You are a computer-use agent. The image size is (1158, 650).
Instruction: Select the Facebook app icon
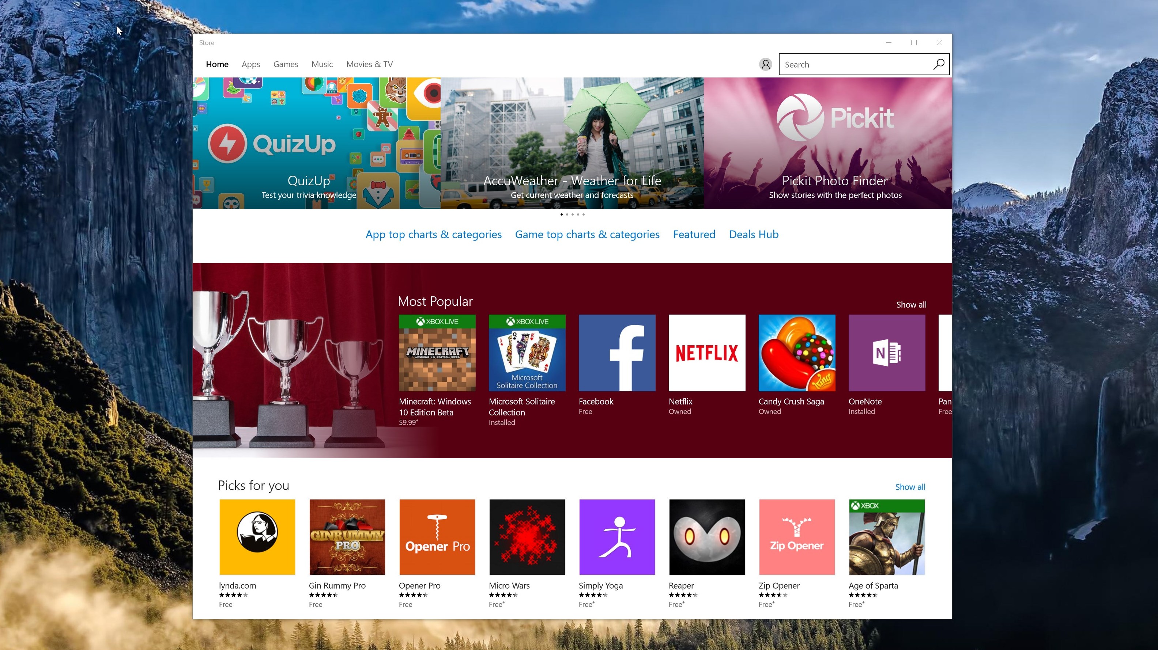tap(616, 353)
